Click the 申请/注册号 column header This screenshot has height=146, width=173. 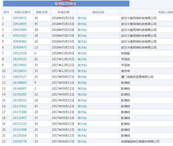tap(22, 12)
